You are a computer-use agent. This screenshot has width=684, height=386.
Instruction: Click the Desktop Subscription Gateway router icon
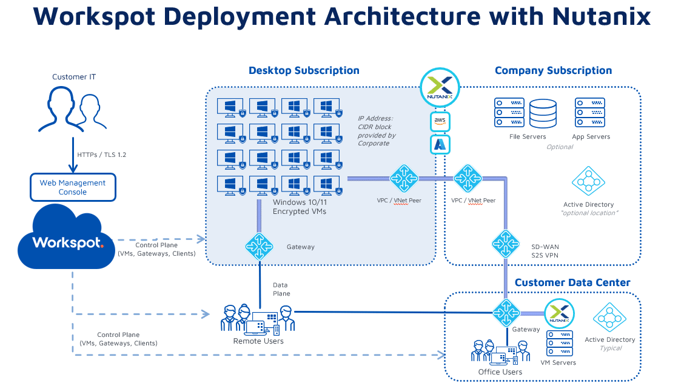(x=259, y=247)
